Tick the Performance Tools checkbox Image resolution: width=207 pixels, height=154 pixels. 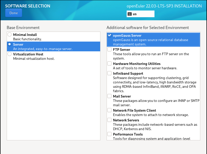[109, 134]
